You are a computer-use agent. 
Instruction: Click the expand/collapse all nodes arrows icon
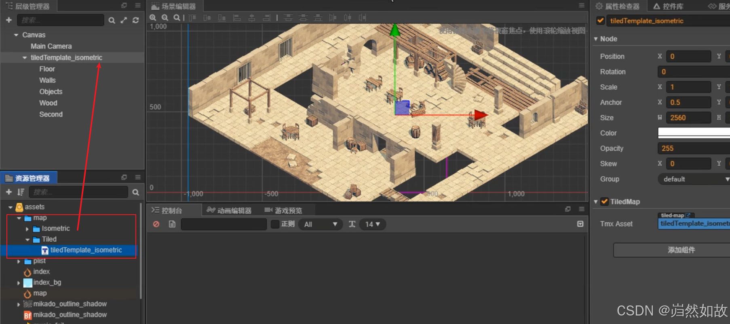coord(124,20)
